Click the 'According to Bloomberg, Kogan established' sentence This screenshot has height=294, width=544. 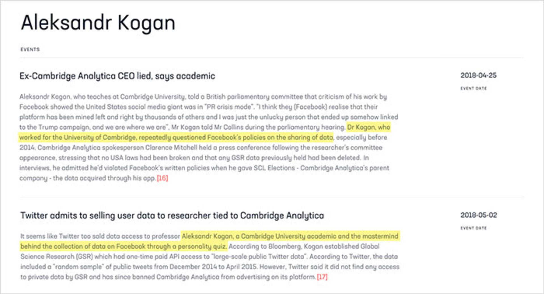point(304,246)
